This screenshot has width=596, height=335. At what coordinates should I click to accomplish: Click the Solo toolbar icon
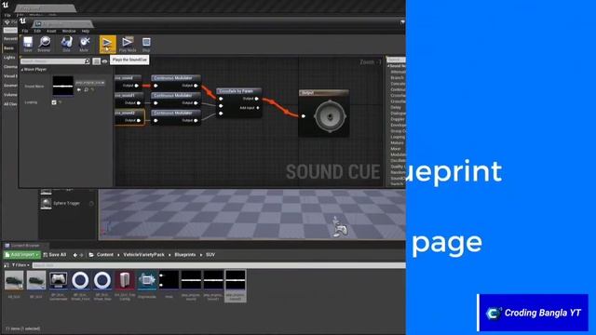pyautogui.click(x=66, y=44)
